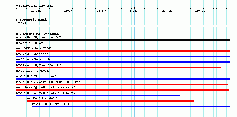Open nsv5462470 (ByrskaBishop2022) label
Image resolution: width=237 pixels, height=117 pixels.
[39, 65]
